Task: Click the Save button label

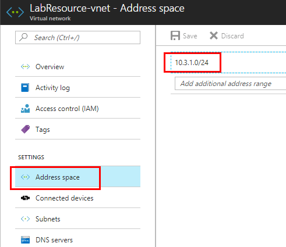Action: coord(190,36)
